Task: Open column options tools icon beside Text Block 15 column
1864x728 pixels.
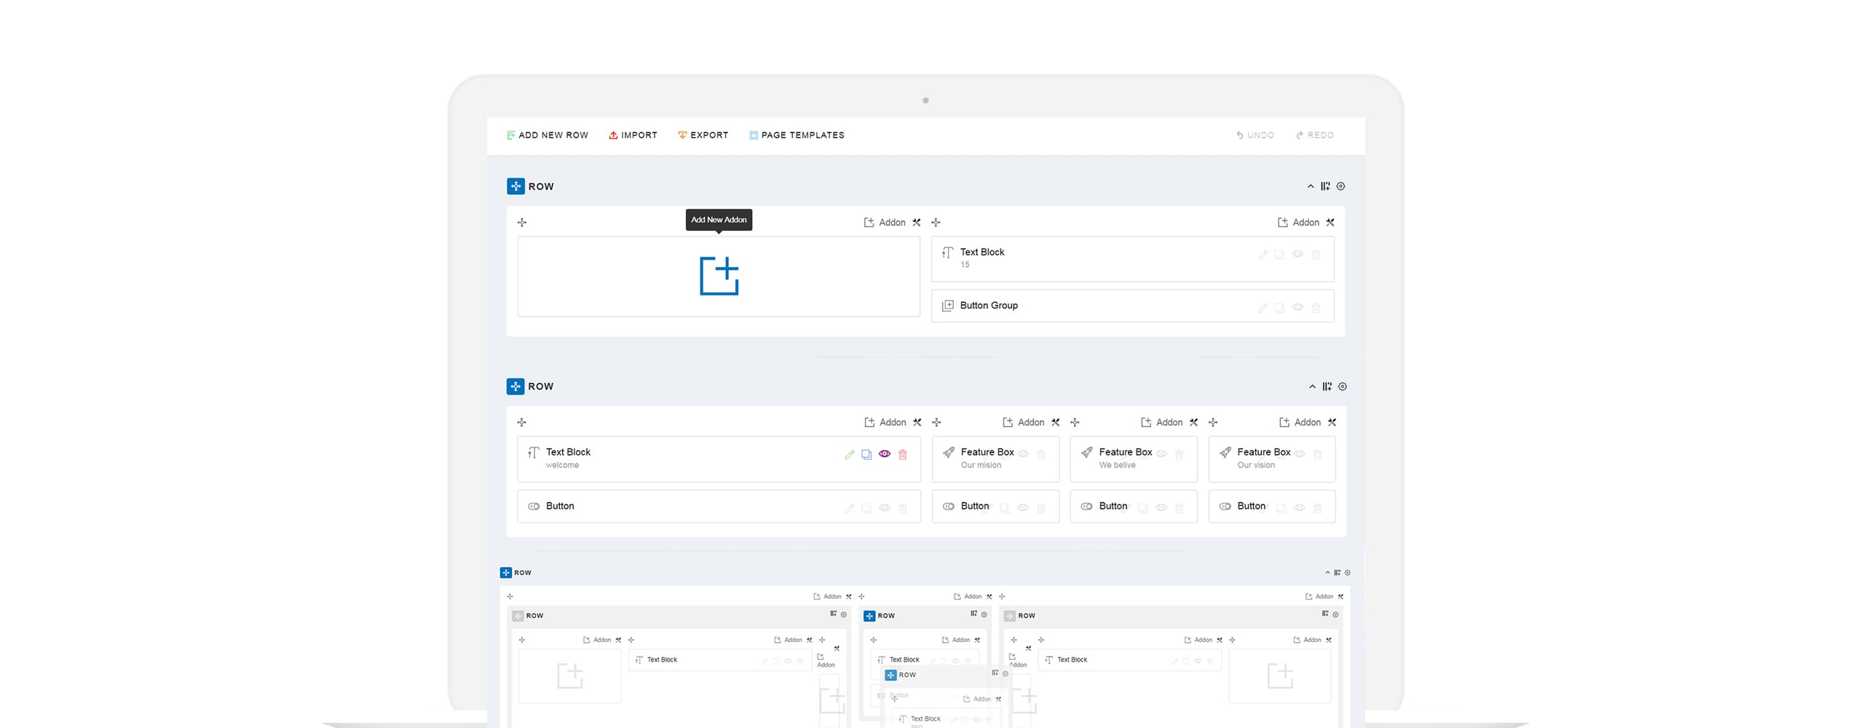Action: coord(1330,223)
